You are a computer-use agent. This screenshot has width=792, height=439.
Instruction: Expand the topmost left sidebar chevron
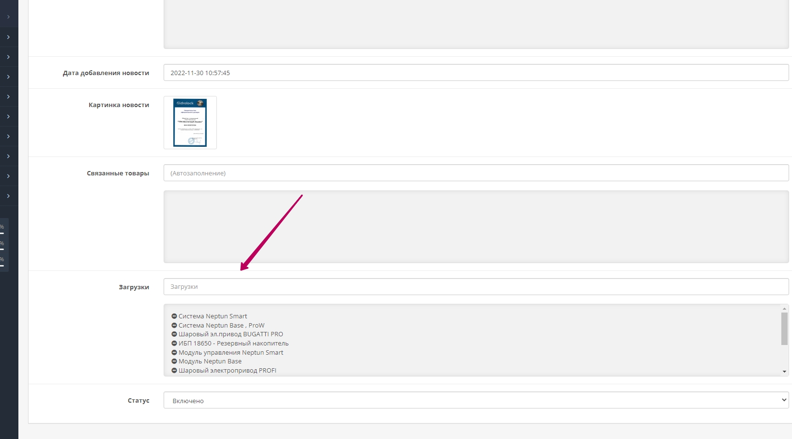[x=8, y=17]
